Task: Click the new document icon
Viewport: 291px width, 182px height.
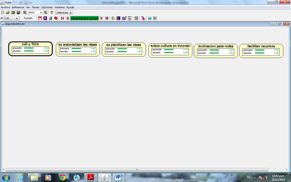Action: point(2,12)
